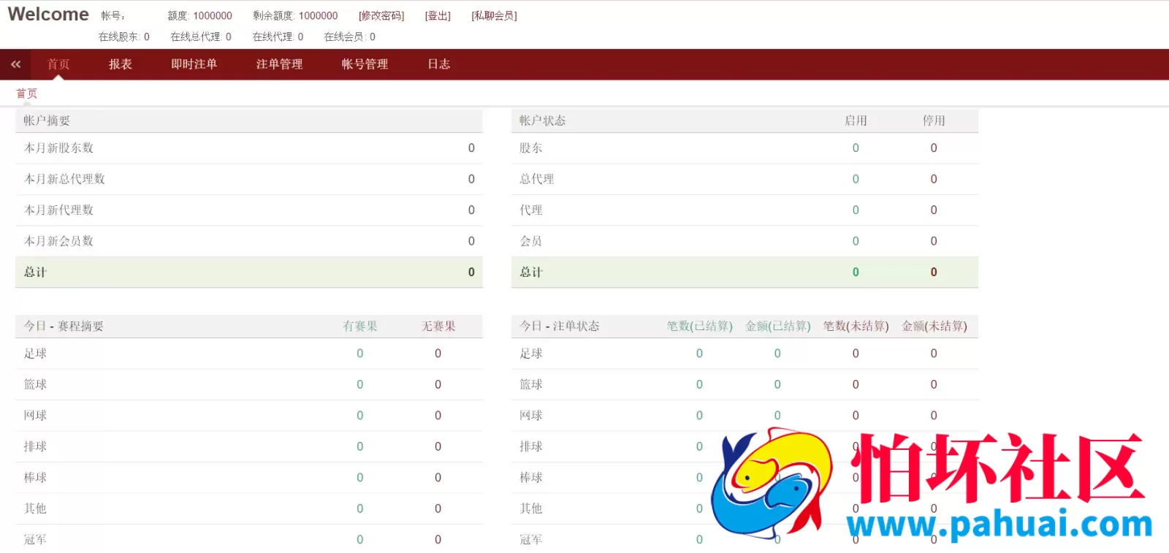The image size is (1169, 553).
Task: Open the [私聊会员] link
Action: (494, 15)
